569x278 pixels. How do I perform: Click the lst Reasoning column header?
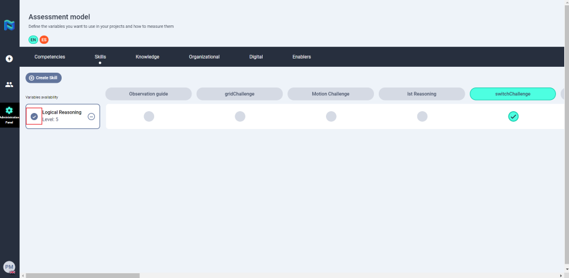click(x=421, y=94)
